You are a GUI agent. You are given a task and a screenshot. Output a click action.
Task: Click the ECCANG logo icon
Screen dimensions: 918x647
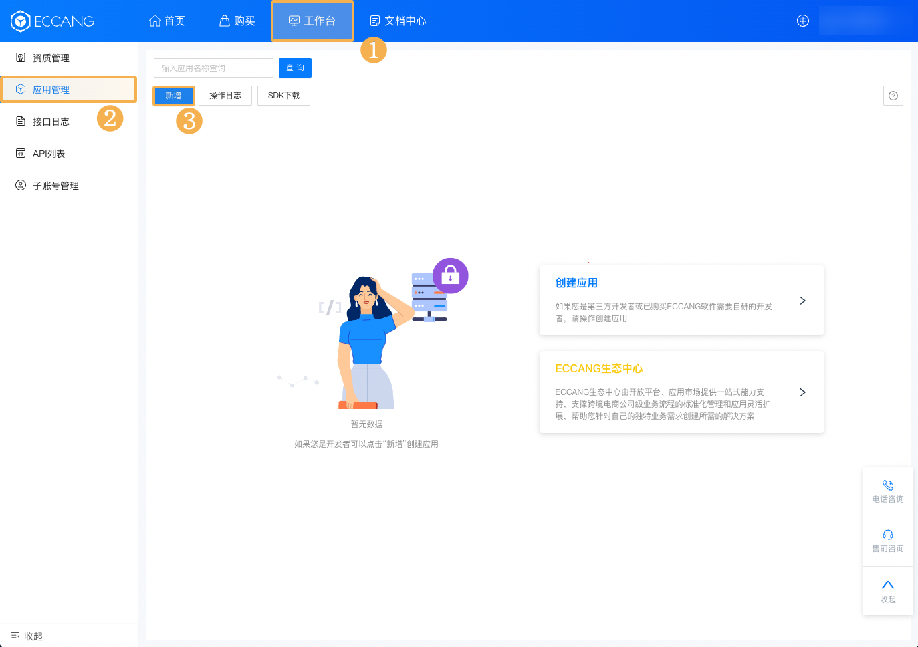click(21, 21)
